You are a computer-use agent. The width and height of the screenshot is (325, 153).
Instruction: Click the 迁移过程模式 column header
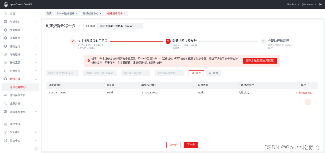click(246, 85)
